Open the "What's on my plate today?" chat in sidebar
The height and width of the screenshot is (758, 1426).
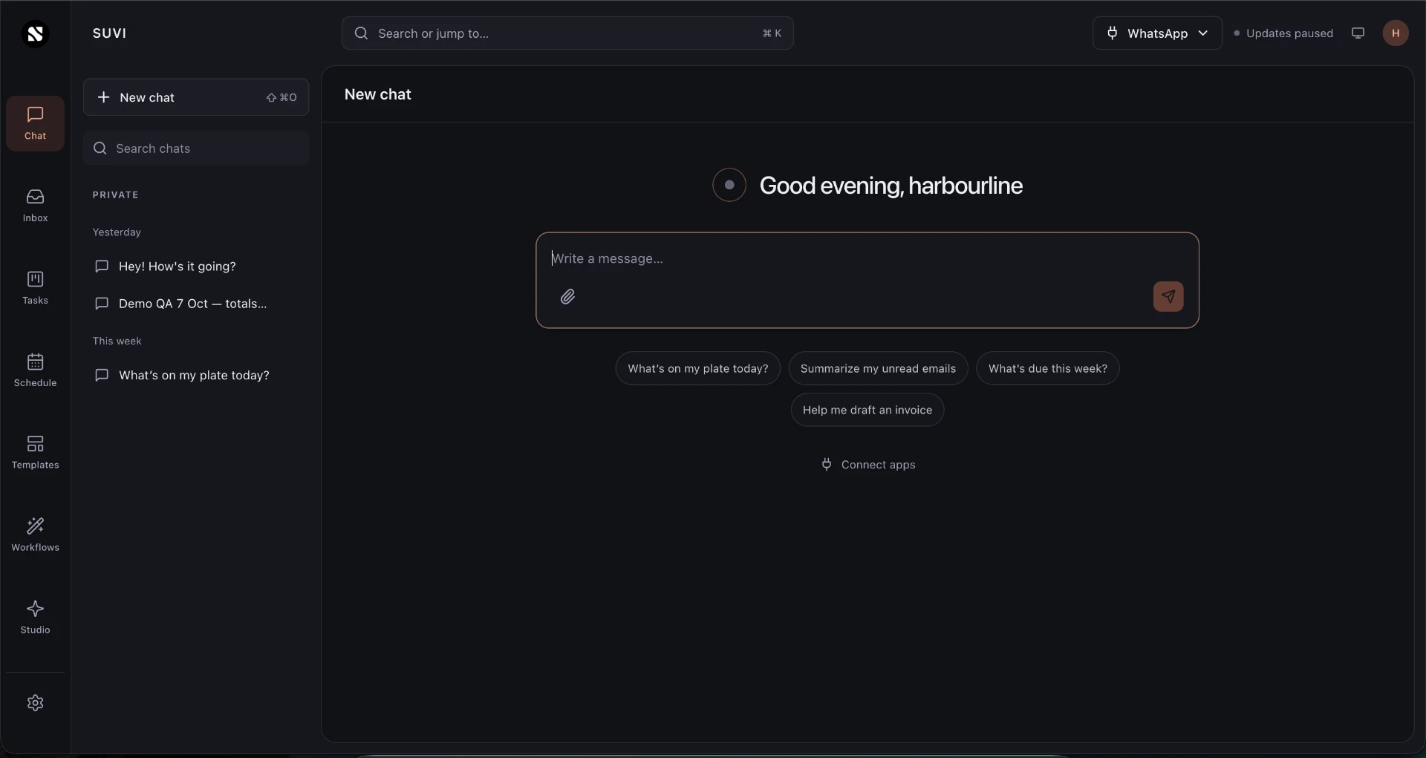[196, 376]
